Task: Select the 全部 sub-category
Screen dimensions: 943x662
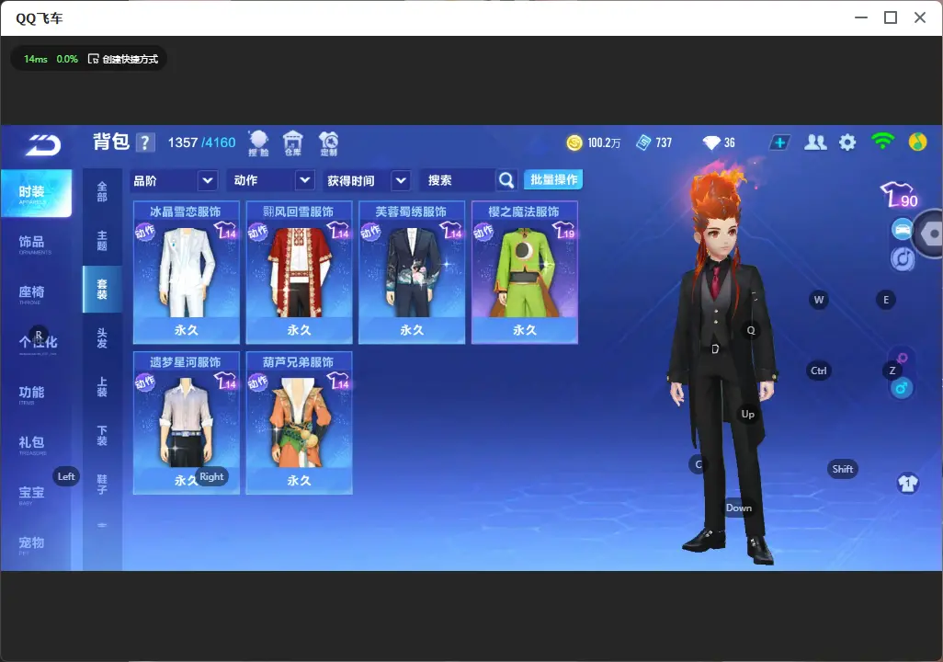Action: [102, 191]
